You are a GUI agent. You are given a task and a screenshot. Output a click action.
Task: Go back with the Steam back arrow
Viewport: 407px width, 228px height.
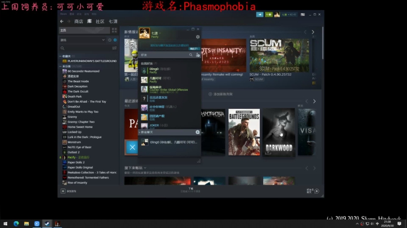[62, 21]
